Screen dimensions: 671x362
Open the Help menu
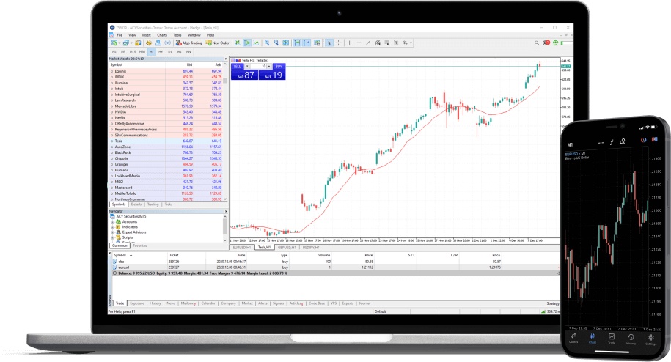[x=210, y=35]
